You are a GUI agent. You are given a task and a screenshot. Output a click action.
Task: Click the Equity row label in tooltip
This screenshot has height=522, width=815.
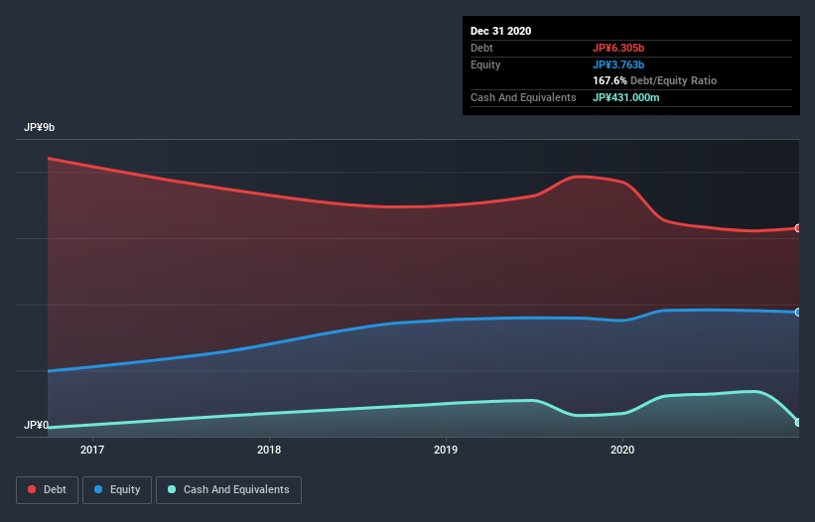(x=485, y=65)
